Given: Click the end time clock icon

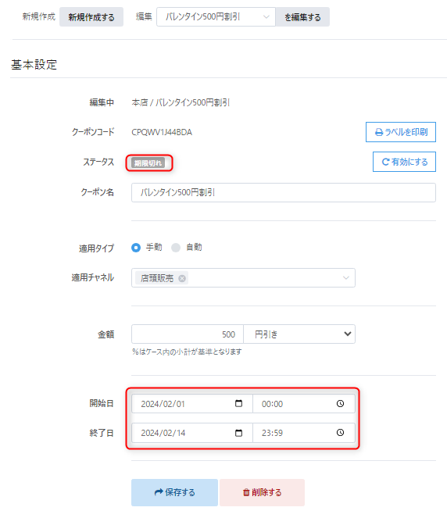Looking at the screenshot, I should click(340, 433).
